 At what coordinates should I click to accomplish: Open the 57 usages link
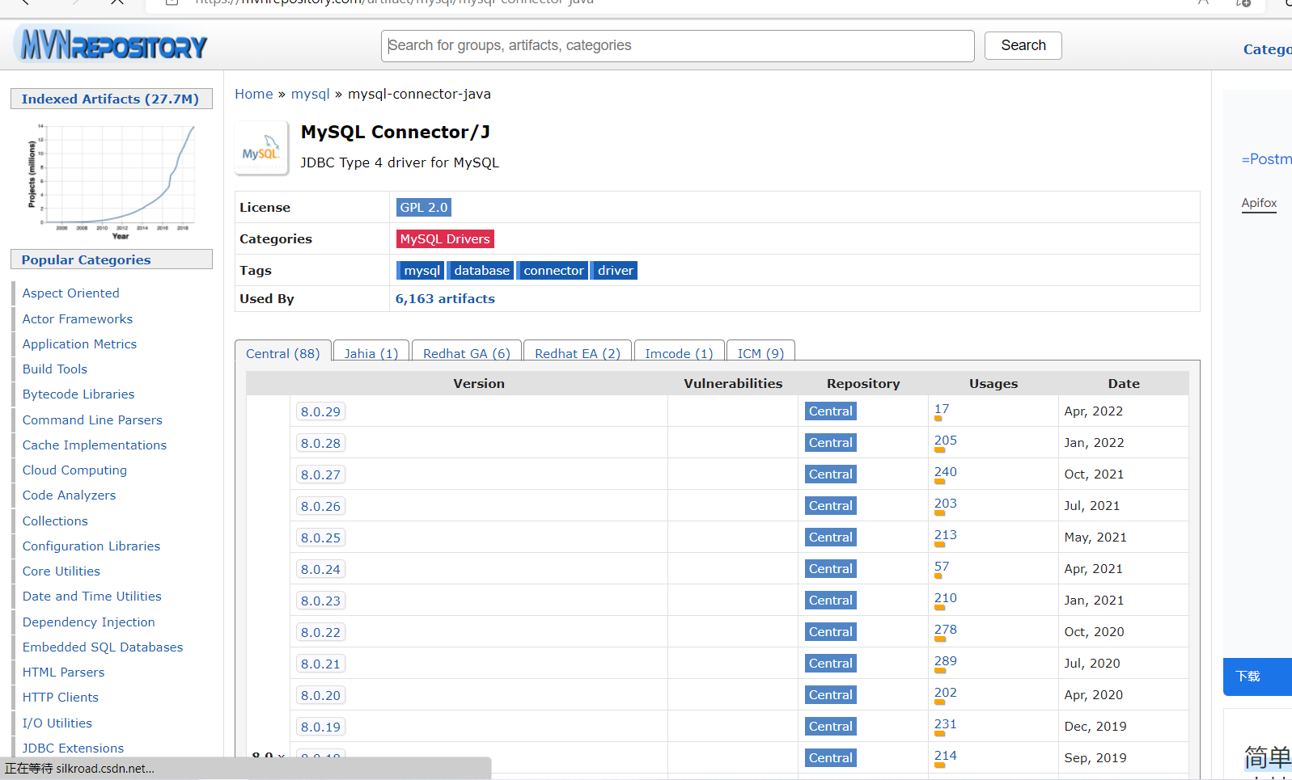(x=942, y=567)
